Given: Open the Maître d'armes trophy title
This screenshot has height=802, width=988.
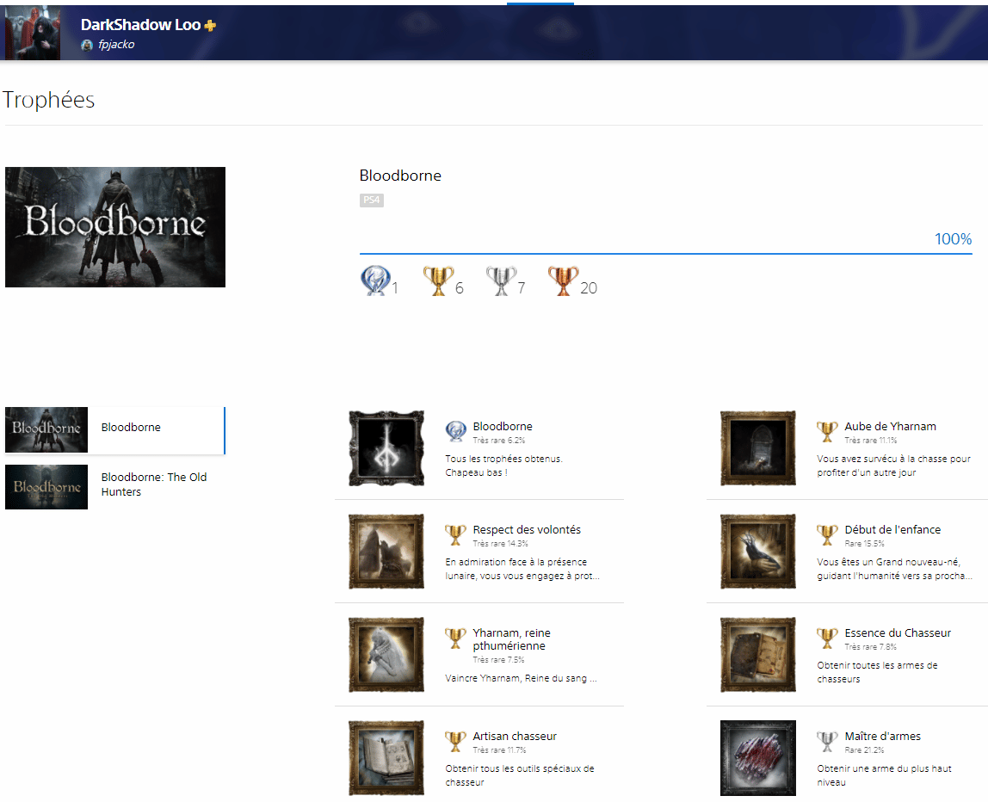Looking at the screenshot, I should 883,737.
